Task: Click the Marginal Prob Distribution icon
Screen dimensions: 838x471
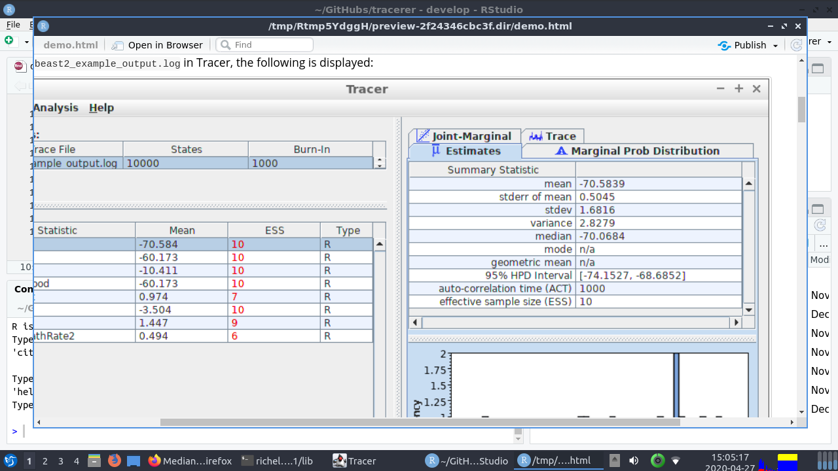Action: coord(560,150)
